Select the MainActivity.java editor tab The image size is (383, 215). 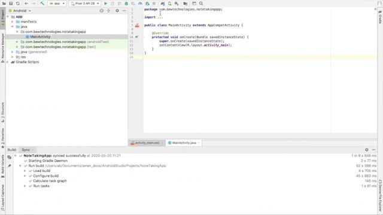184,143
